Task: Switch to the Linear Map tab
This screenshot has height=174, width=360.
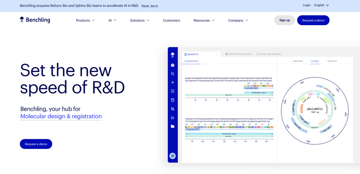Action: click(298, 61)
